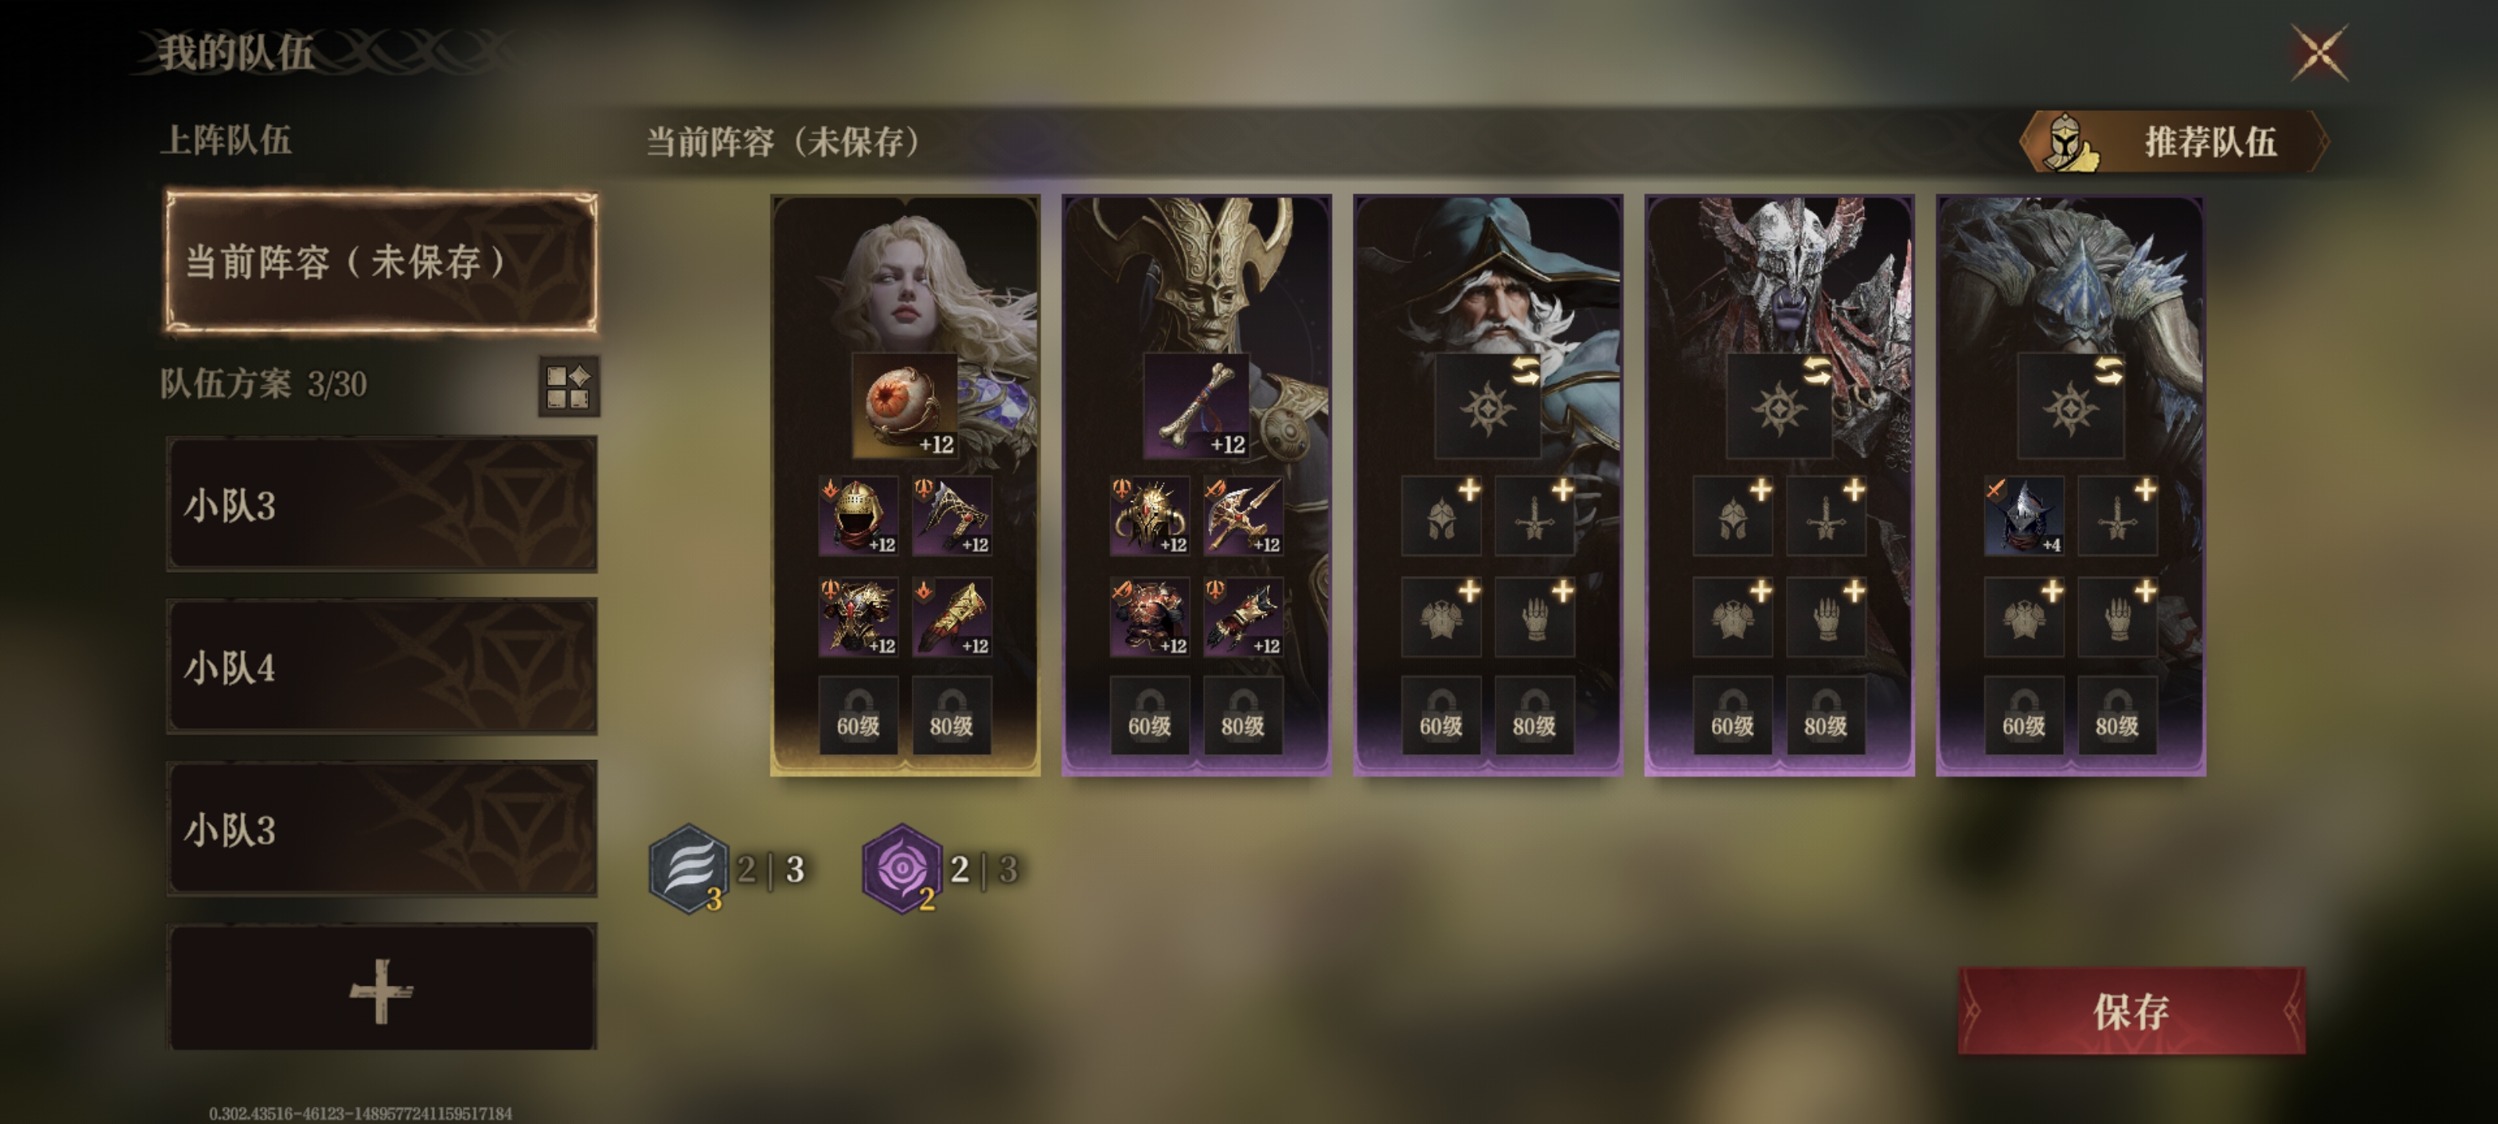
Task: Select the first 小队3 team preset
Action: tap(381, 504)
